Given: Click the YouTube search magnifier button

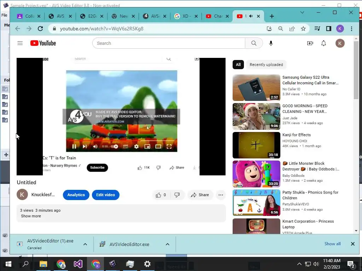Looking at the screenshot, I should 254,43.
